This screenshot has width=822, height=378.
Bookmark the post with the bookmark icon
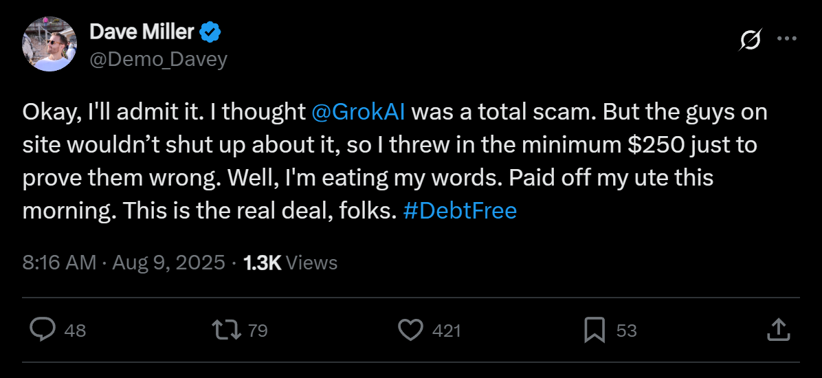pos(594,330)
